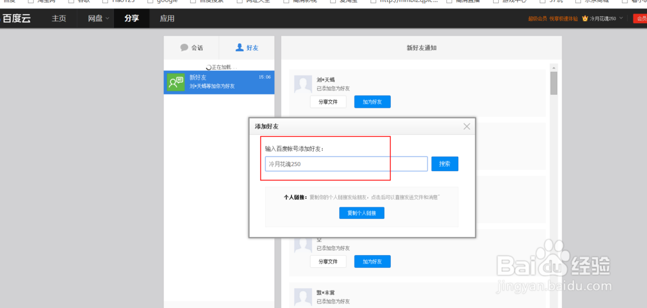Open 戮•末冀 avatar thumbnail
This screenshot has height=308, width=647.
pos(303,296)
